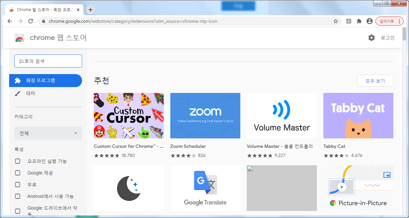This screenshot has height=218, width=409.
Task: Reload the page with refresh icon
Action: pos(31,21)
